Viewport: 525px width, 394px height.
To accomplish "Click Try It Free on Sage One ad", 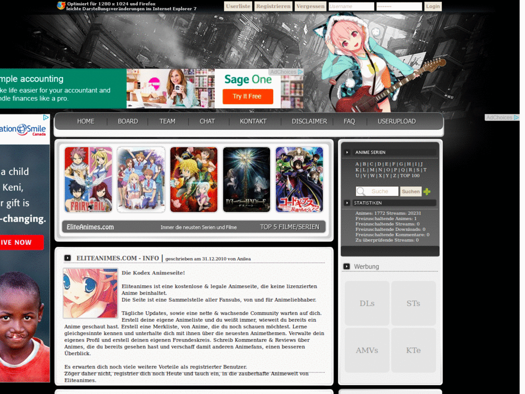I will [x=248, y=96].
